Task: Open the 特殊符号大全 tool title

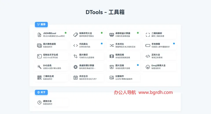Action: [86, 33]
